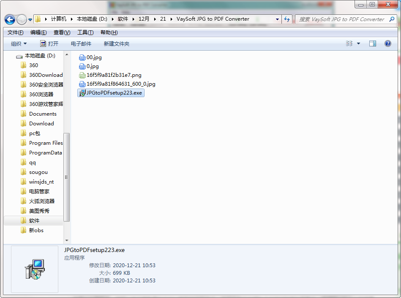Image resolution: width=401 pixels, height=298 pixels.
Task: Select 21 segment in address path
Action: pyautogui.click(x=163, y=19)
